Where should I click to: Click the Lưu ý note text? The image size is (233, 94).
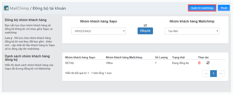click(30, 43)
